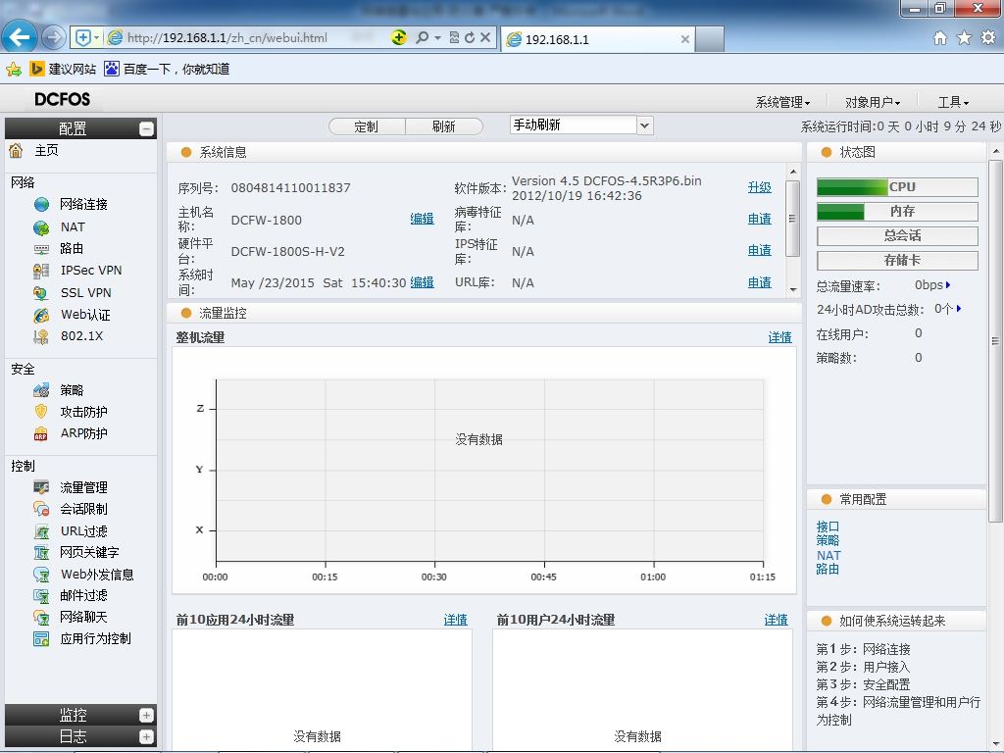Collapse the 配置 panel minus toggle

pyautogui.click(x=147, y=128)
